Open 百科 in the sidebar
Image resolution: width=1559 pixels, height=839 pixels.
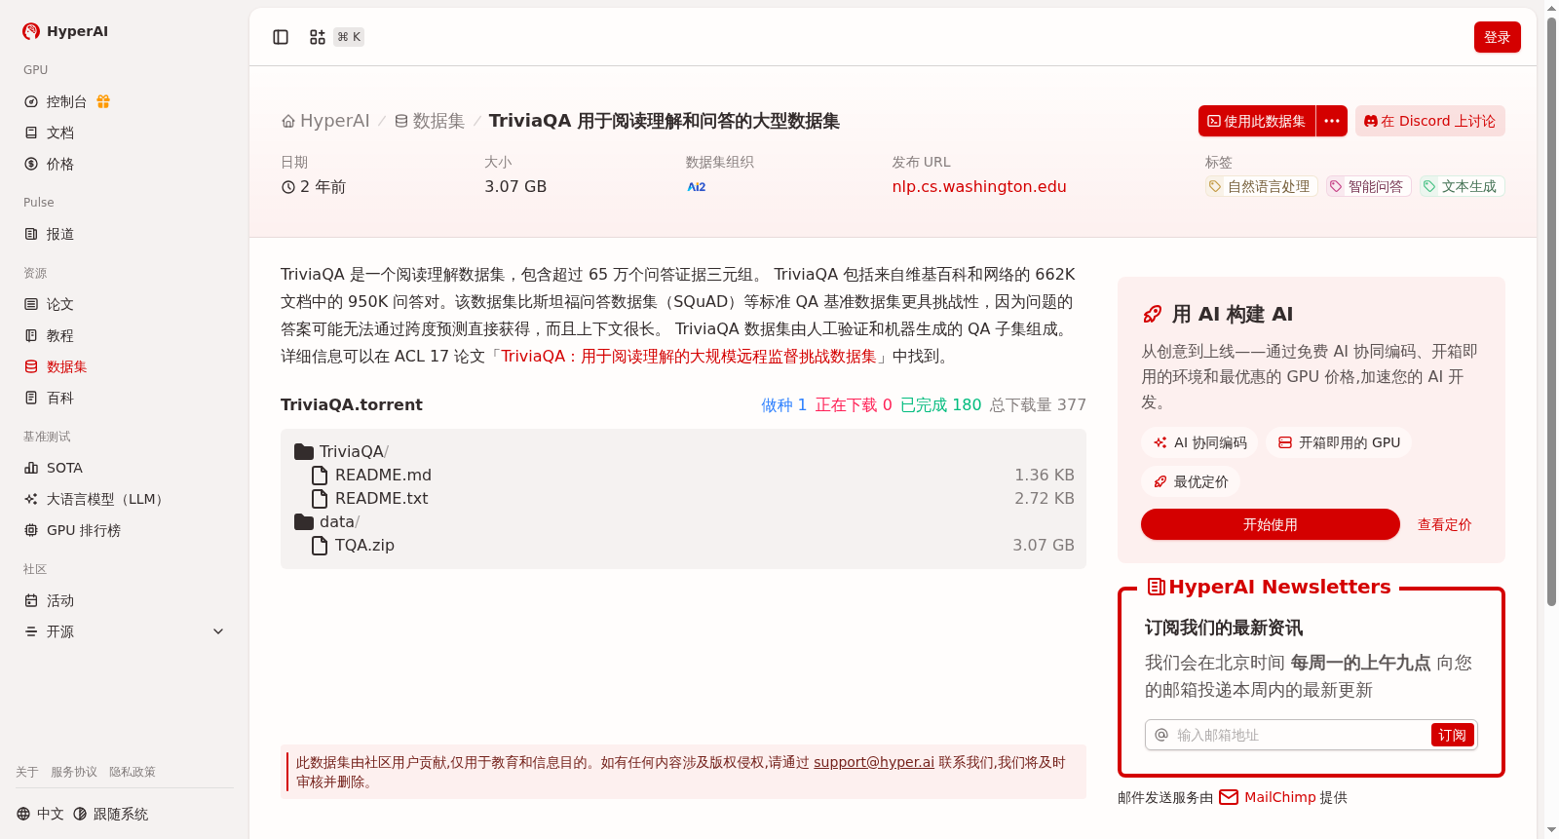tap(49, 398)
